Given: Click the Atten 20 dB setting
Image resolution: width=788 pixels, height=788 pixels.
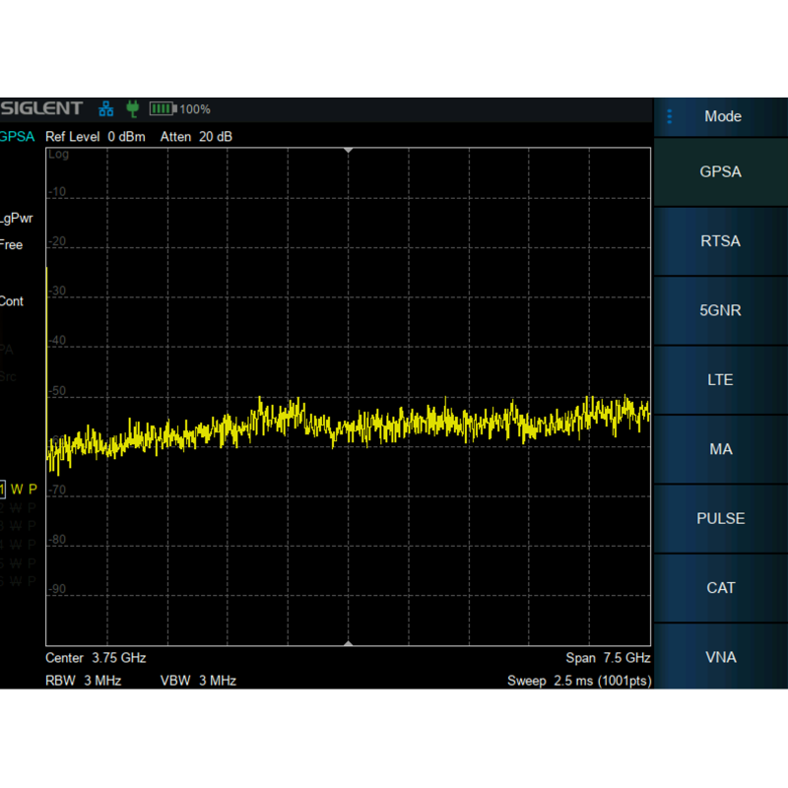Looking at the screenshot, I should pyautogui.click(x=196, y=136).
